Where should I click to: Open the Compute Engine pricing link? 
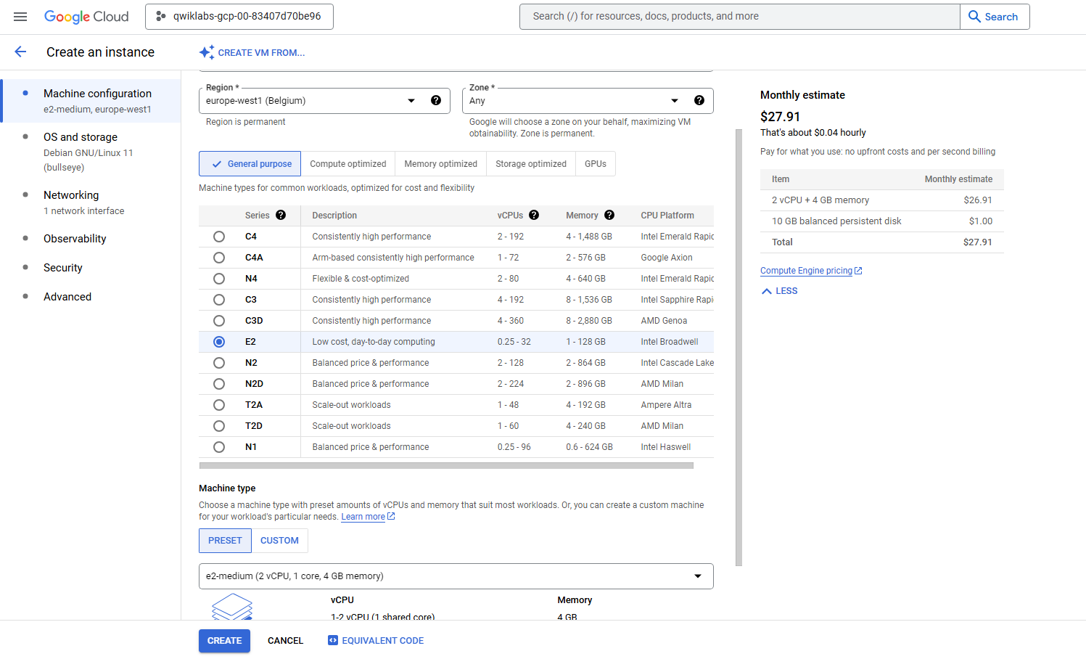pos(806,271)
